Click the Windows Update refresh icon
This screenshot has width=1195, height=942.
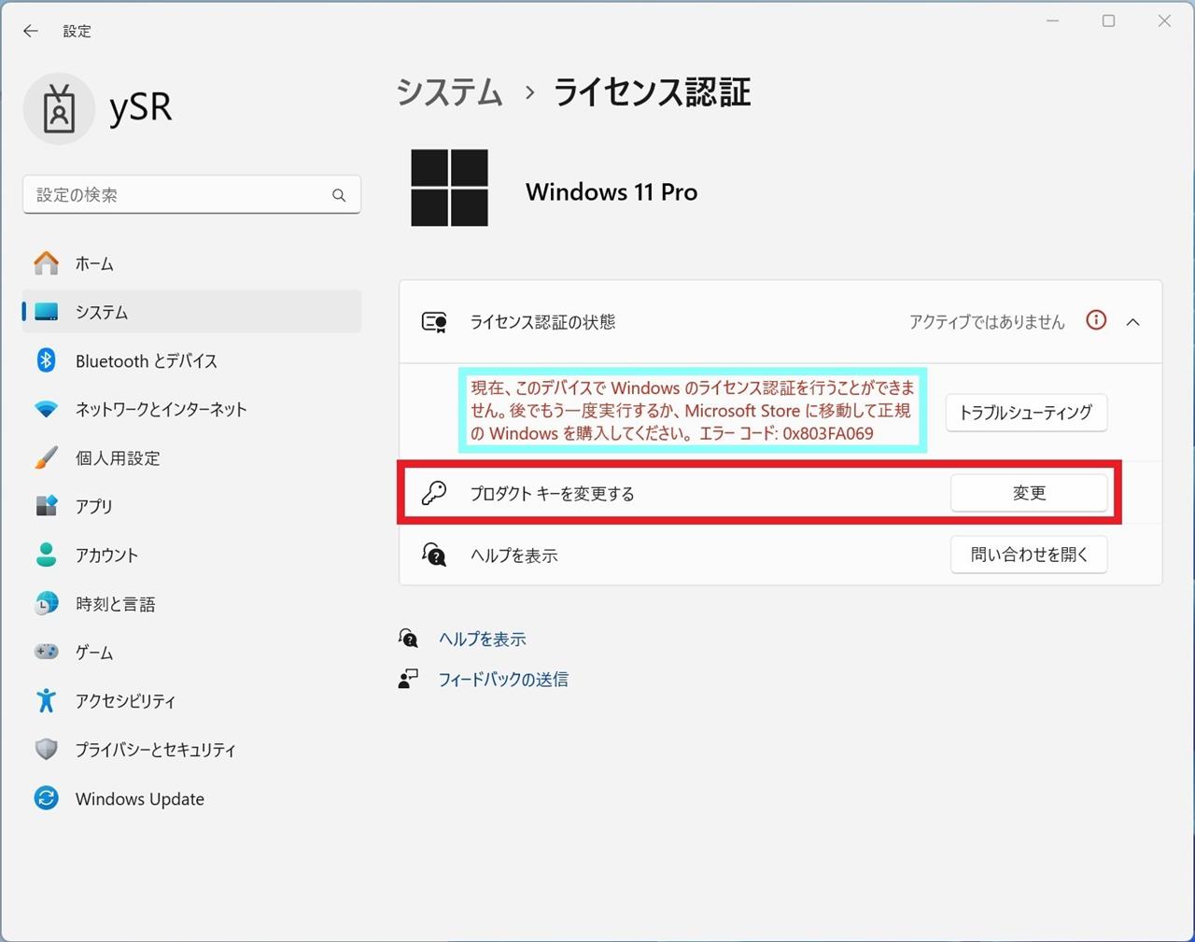click(x=46, y=798)
